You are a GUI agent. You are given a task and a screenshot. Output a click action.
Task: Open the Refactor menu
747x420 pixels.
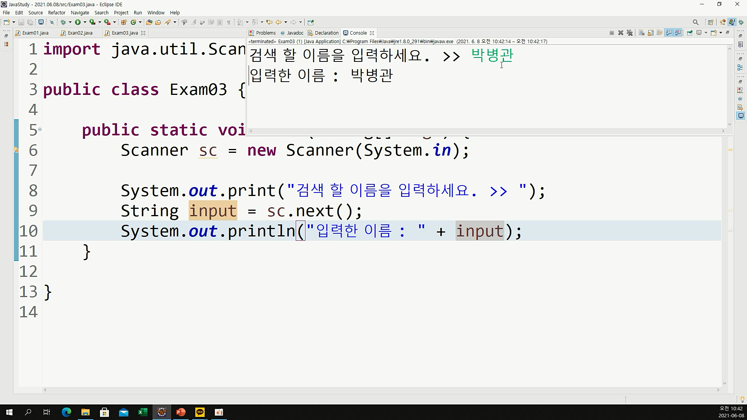56,12
